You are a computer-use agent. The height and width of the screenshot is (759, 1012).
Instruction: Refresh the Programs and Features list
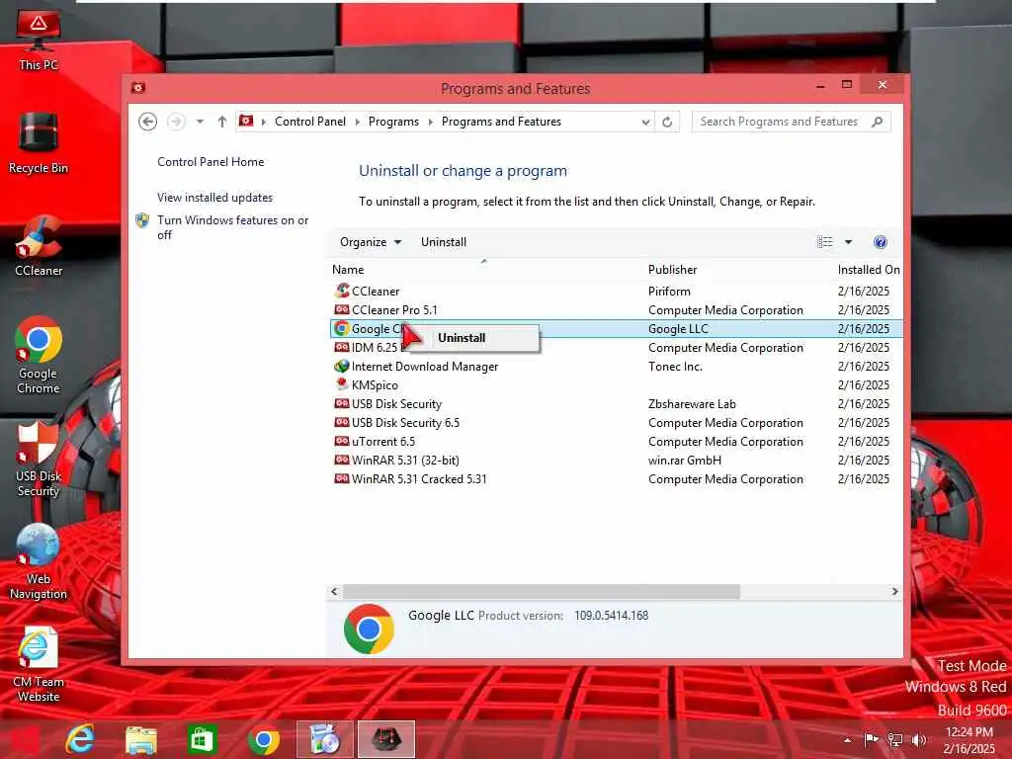click(x=667, y=122)
